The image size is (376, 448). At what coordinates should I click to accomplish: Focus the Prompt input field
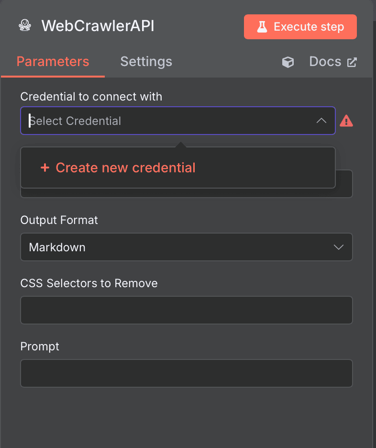[187, 373]
